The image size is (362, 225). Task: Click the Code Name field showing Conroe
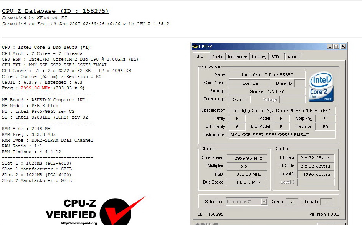click(250, 83)
